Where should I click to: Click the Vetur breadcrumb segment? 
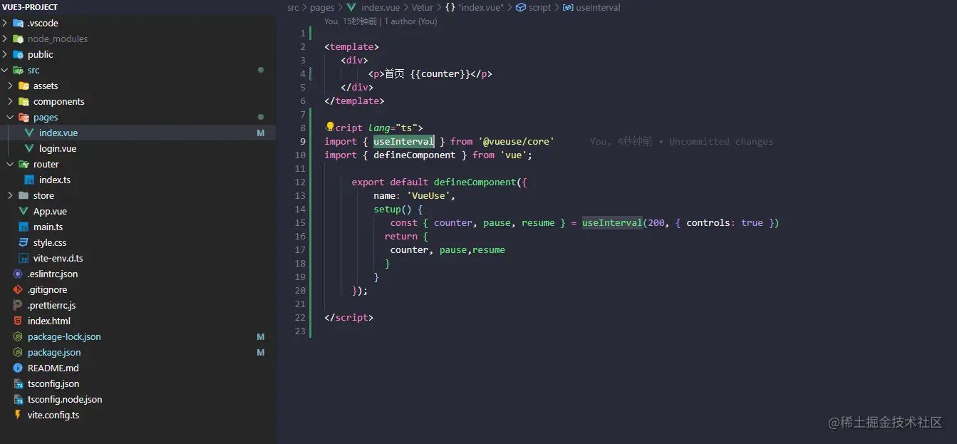[422, 7]
